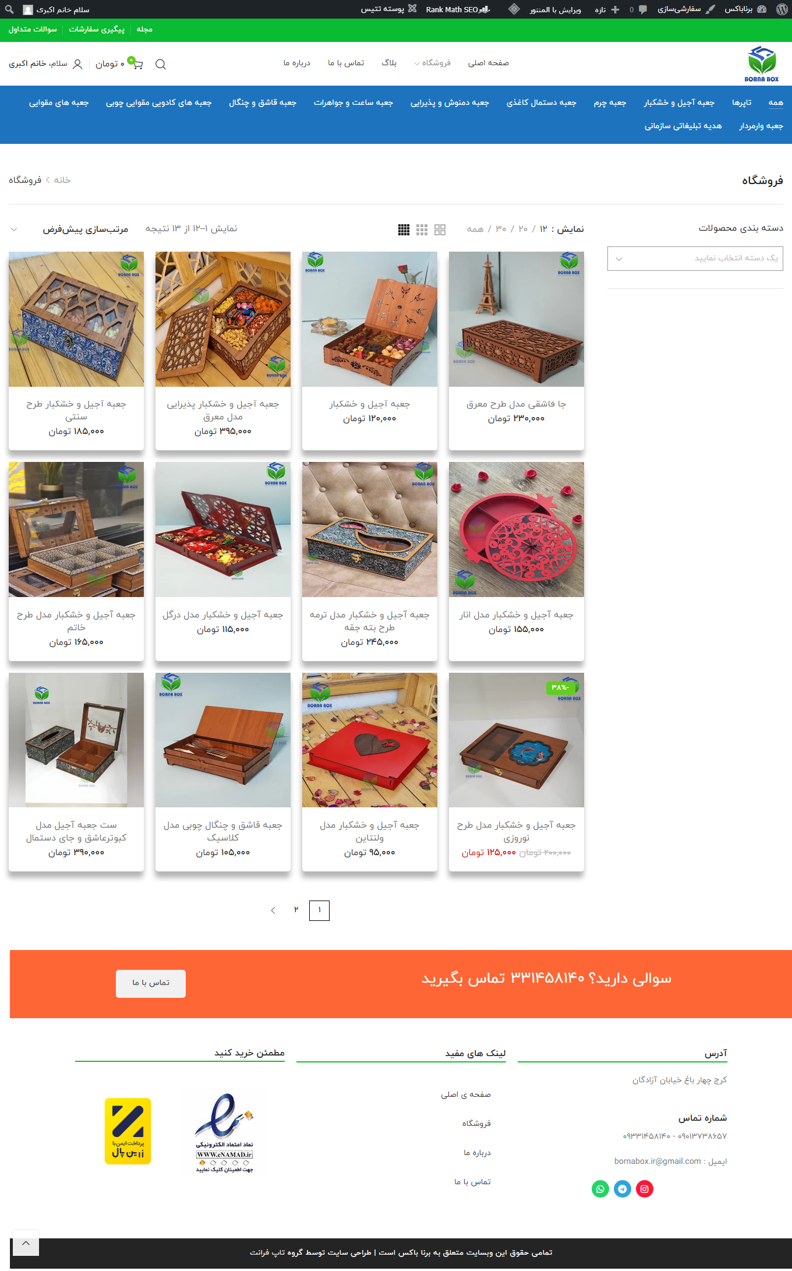The image size is (792, 1271).
Task: Click the header search magnifier icon
Action: pyautogui.click(x=161, y=64)
